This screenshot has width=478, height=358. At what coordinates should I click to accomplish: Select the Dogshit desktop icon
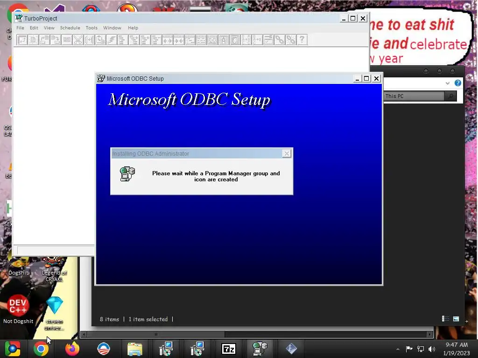(x=18, y=267)
